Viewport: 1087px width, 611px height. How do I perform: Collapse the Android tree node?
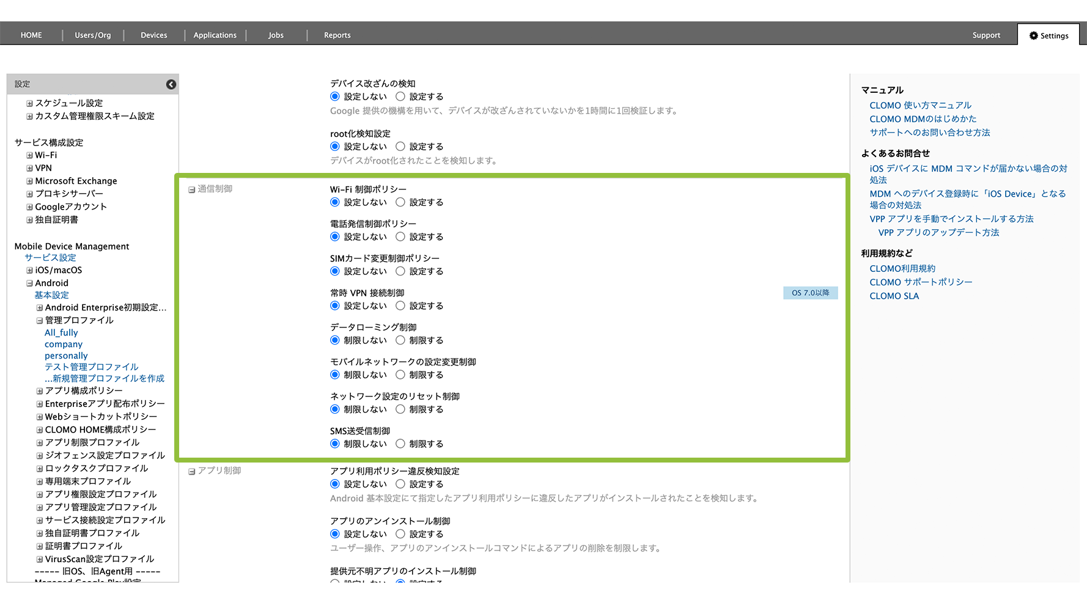point(29,283)
